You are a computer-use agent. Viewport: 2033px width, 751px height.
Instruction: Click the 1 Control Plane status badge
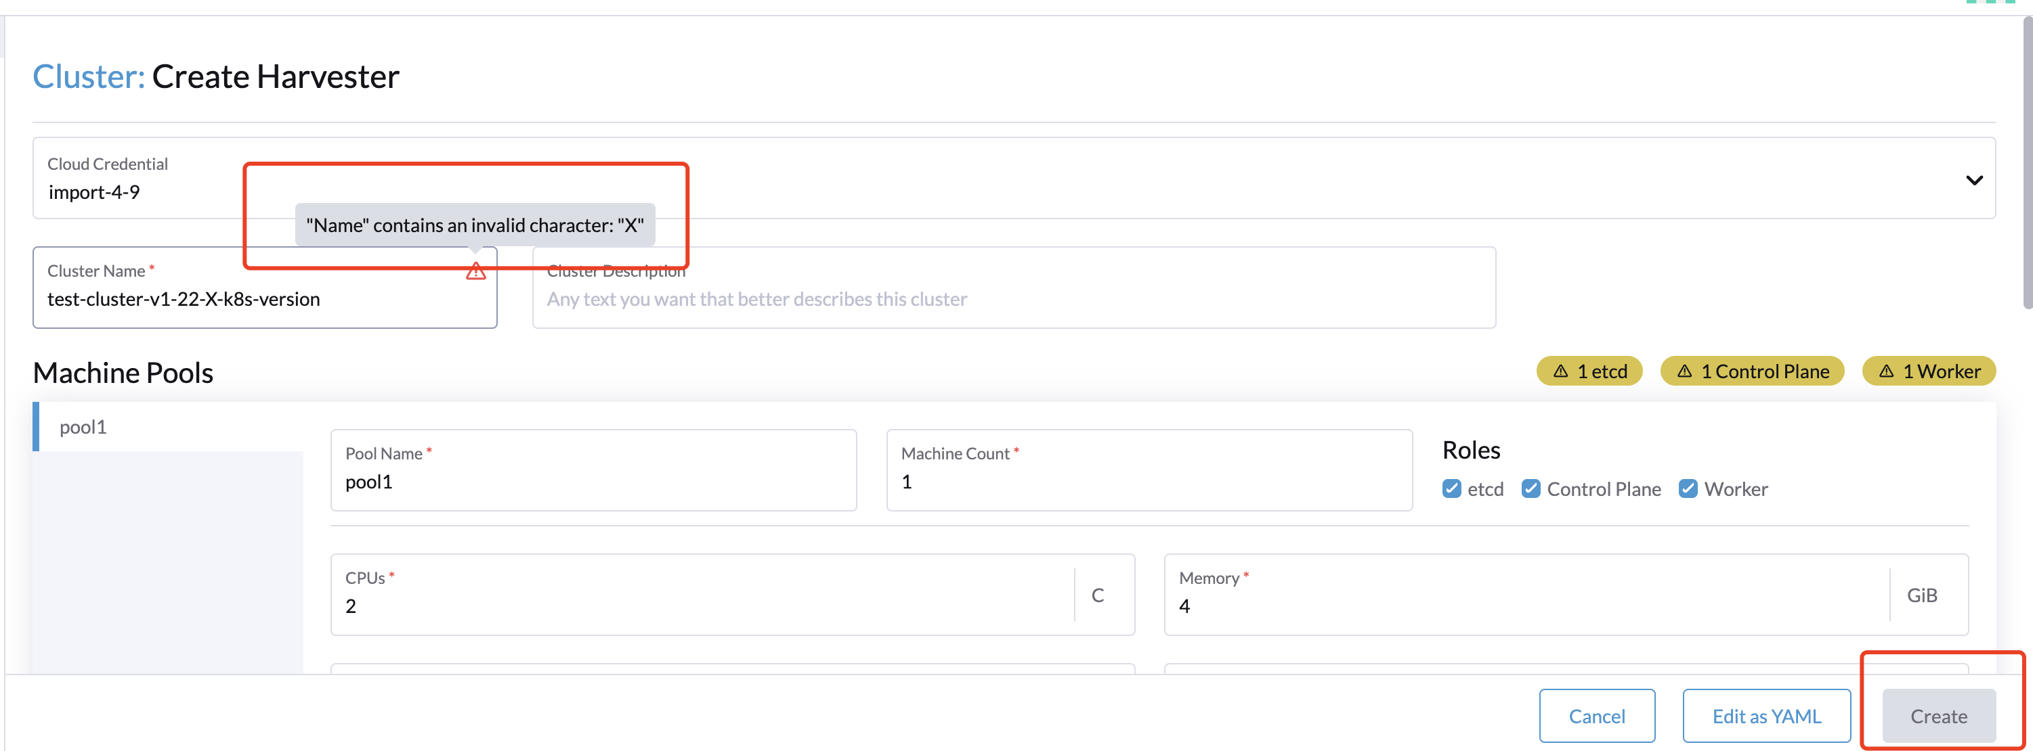(1753, 371)
